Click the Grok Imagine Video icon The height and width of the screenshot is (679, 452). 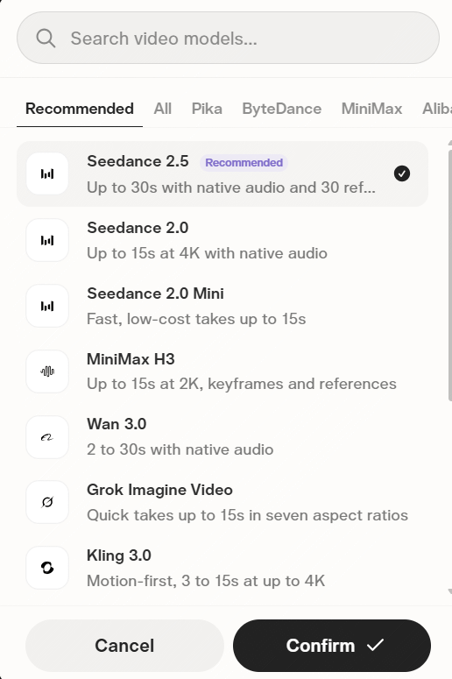pyautogui.click(x=47, y=502)
